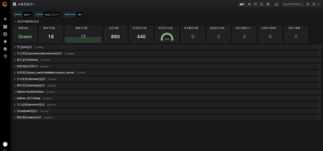Open the Dashboards grid icon in sidebar
Viewport: 323px width, 151px height.
click(5, 27)
